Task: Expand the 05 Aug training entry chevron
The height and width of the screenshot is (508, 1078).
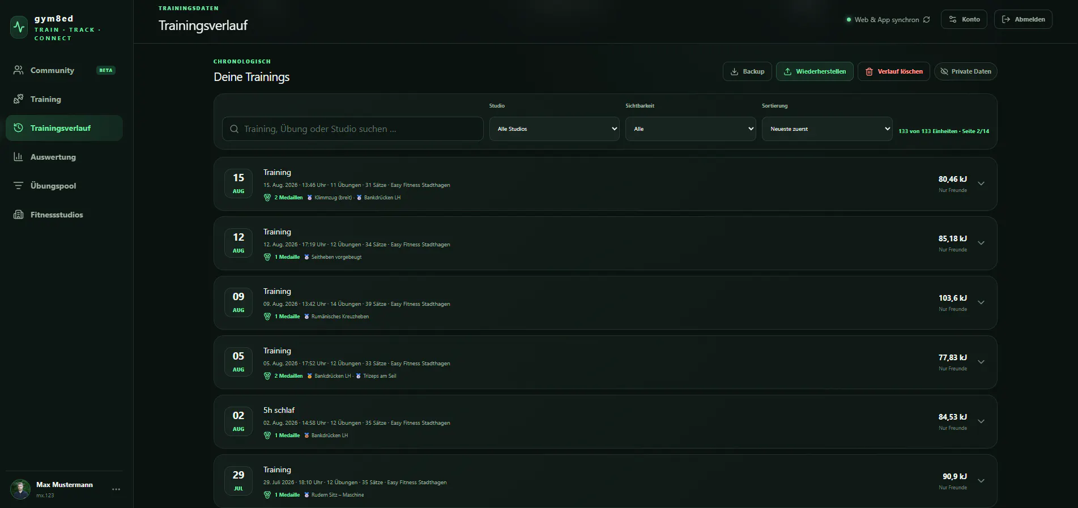Action: (981, 362)
